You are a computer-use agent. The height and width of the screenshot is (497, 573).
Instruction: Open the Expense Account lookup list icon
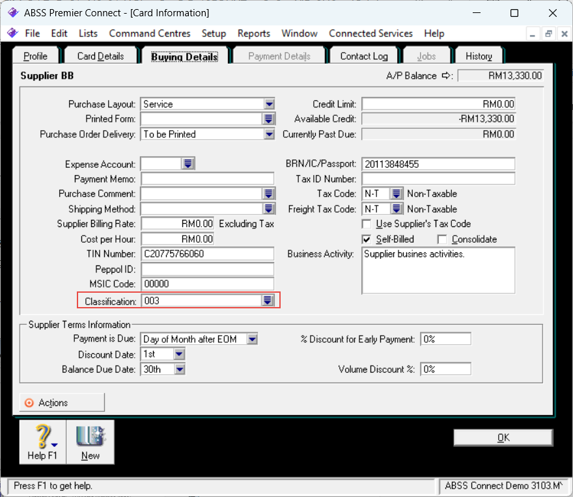188,164
